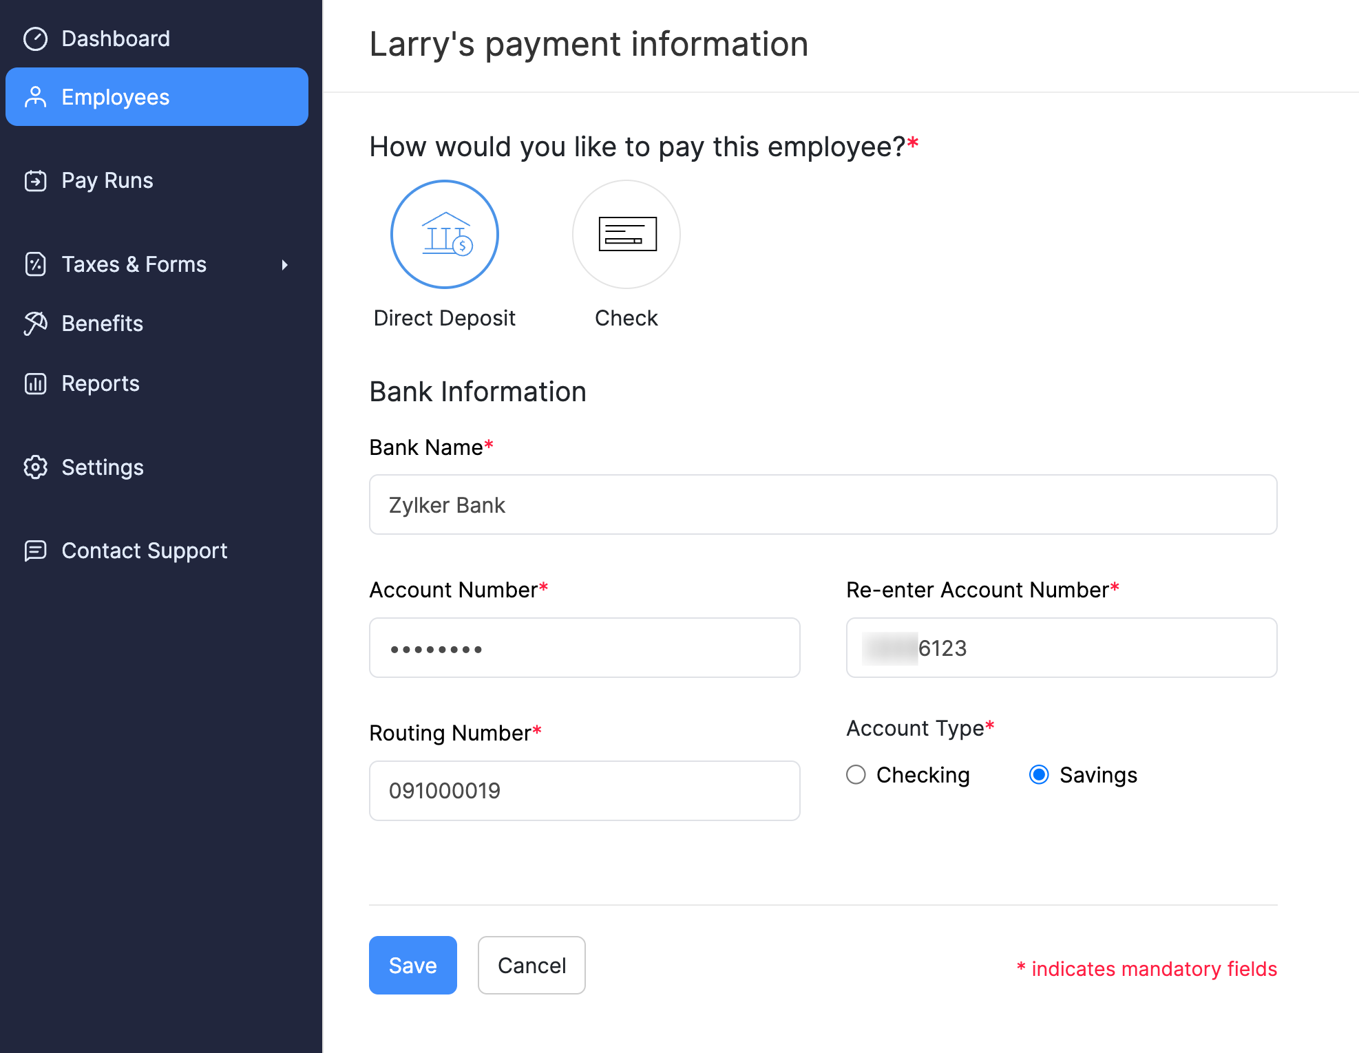1359x1053 pixels.
Task: Click the Save button
Action: (412, 965)
